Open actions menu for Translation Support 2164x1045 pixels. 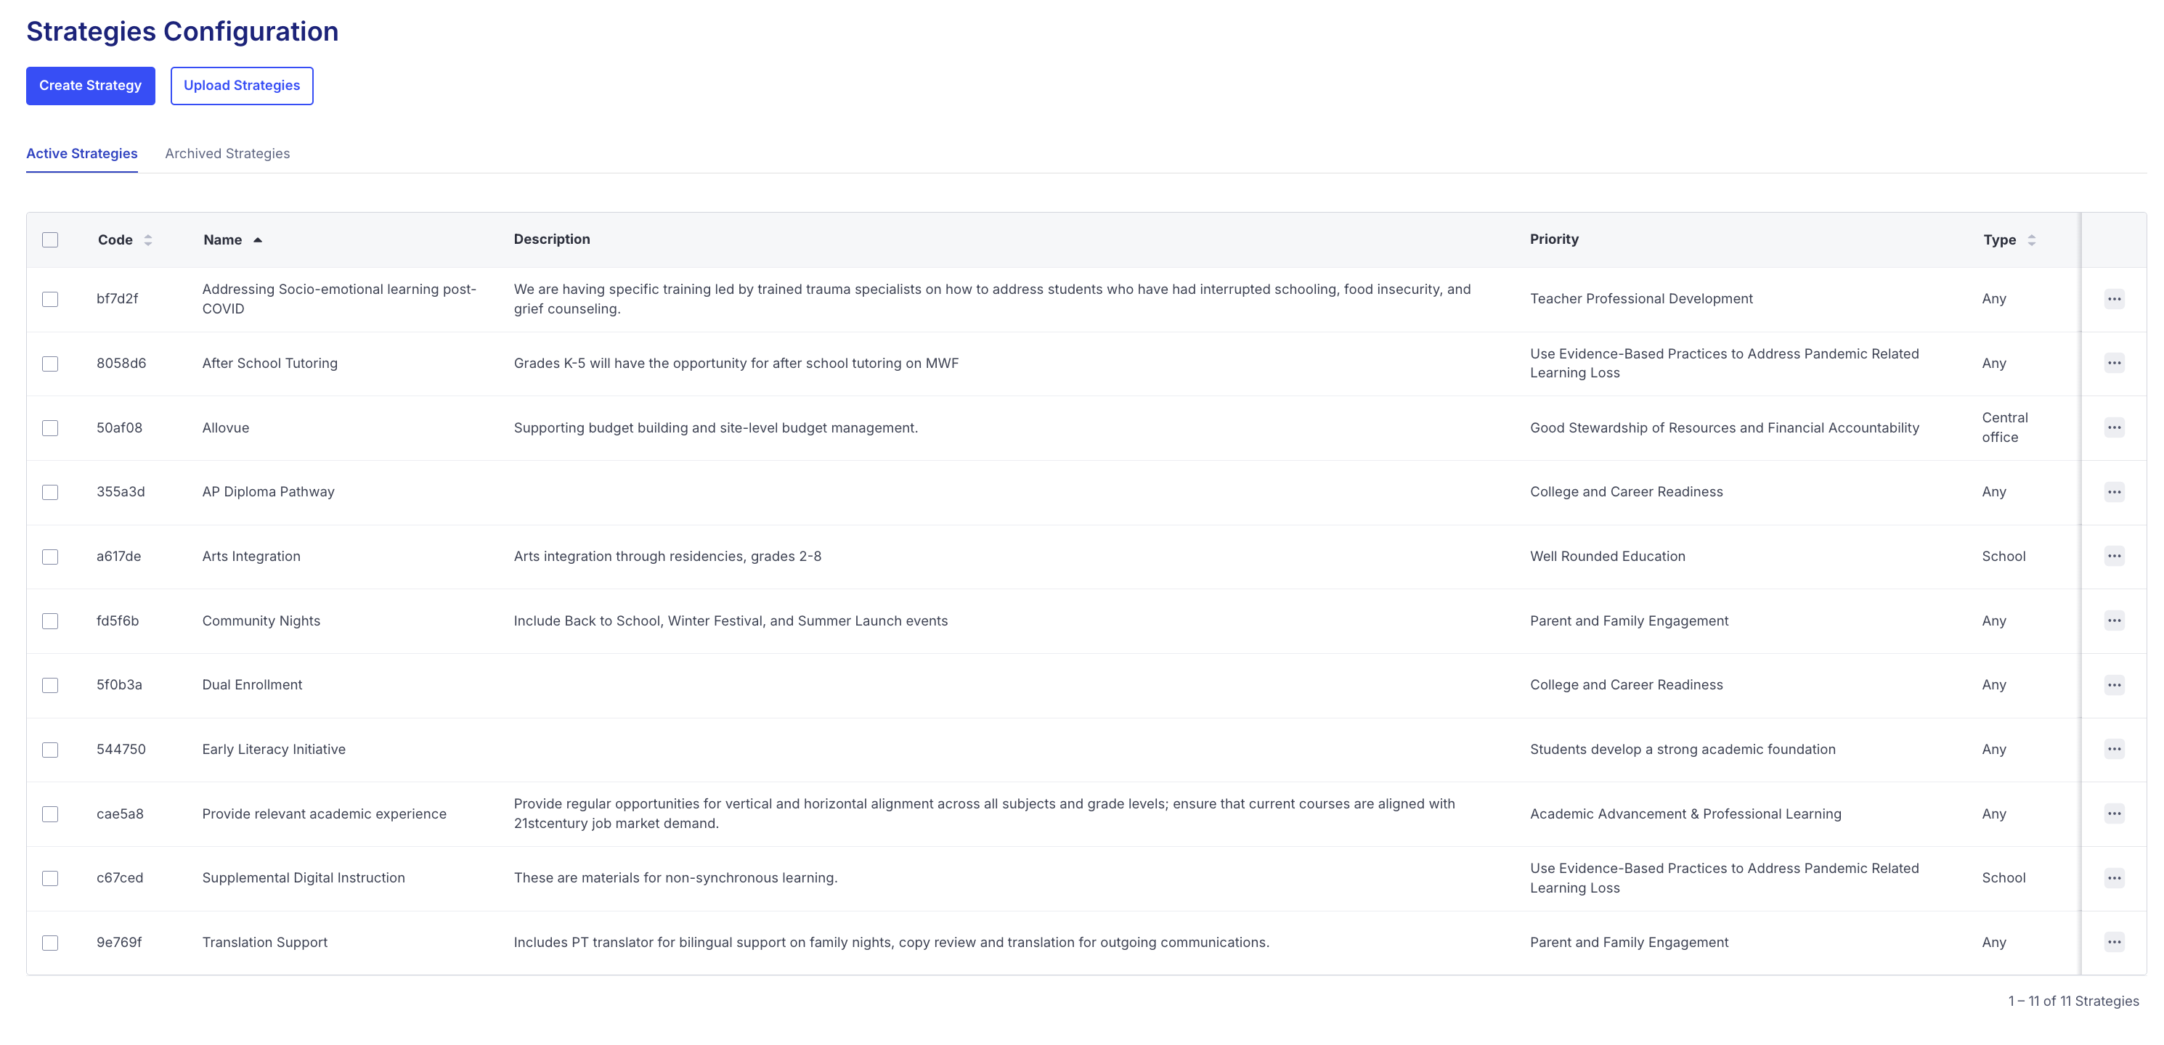click(2114, 943)
